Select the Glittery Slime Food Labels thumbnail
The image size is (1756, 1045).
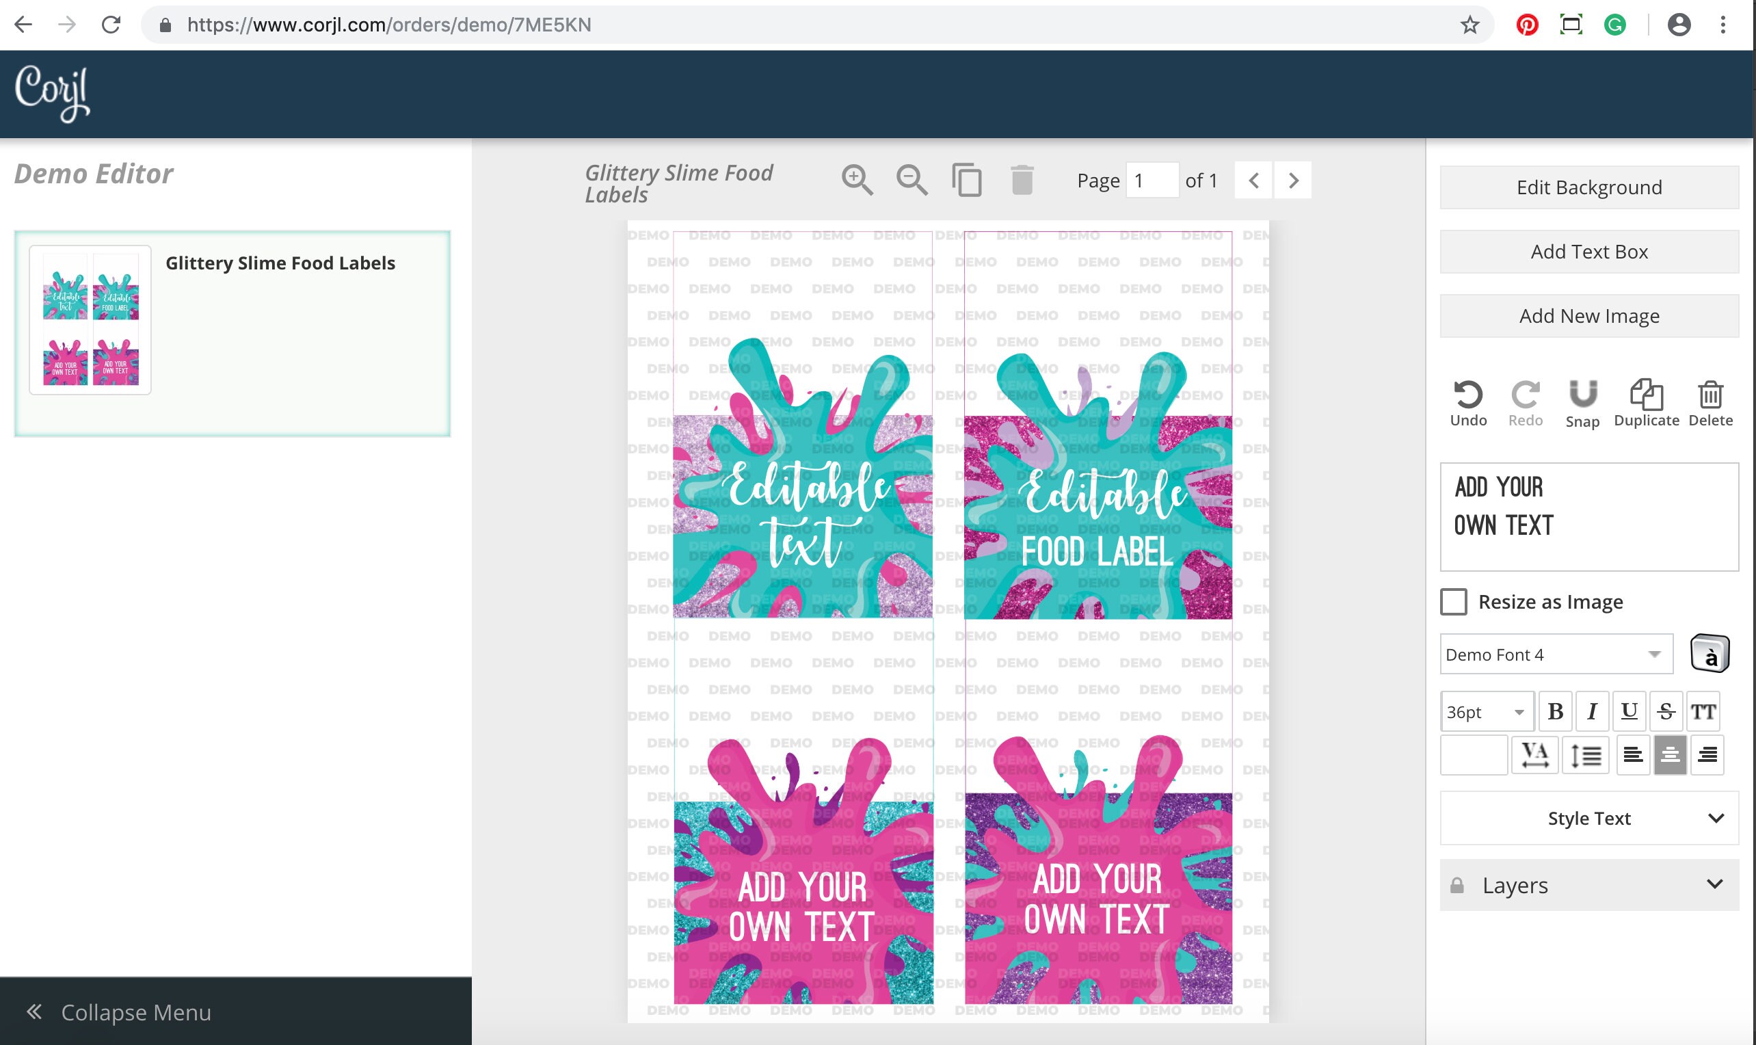(x=90, y=319)
